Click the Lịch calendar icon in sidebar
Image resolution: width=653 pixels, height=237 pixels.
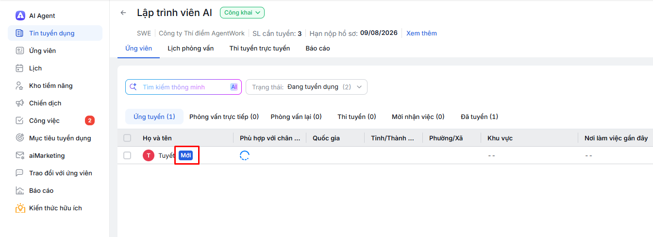pyautogui.click(x=20, y=68)
